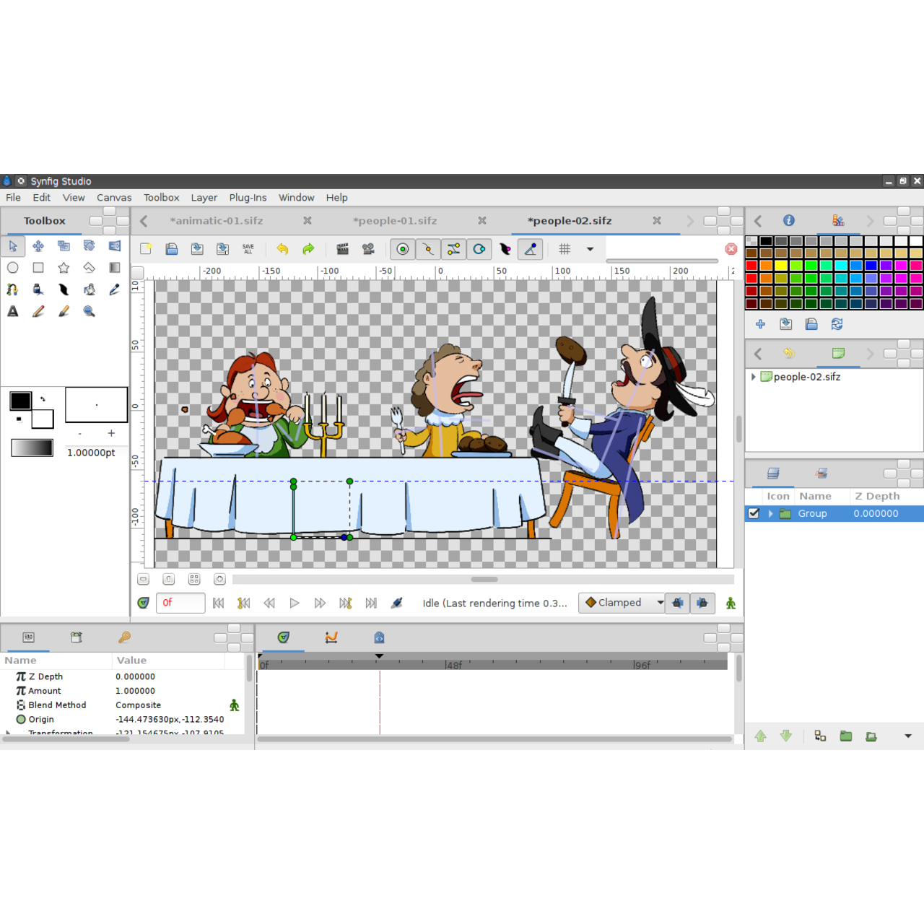
Task: Select the Eyedropper tool
Action: pos(114,289)
